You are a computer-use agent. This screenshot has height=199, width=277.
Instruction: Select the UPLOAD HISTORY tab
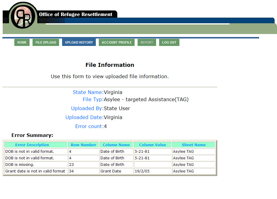point(79,42)
